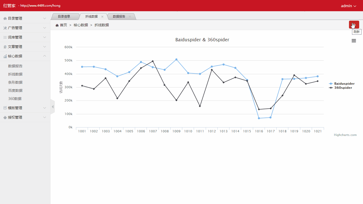
Task: Click the Baiduspider peak point at 1009
Action: click(176, 60)
